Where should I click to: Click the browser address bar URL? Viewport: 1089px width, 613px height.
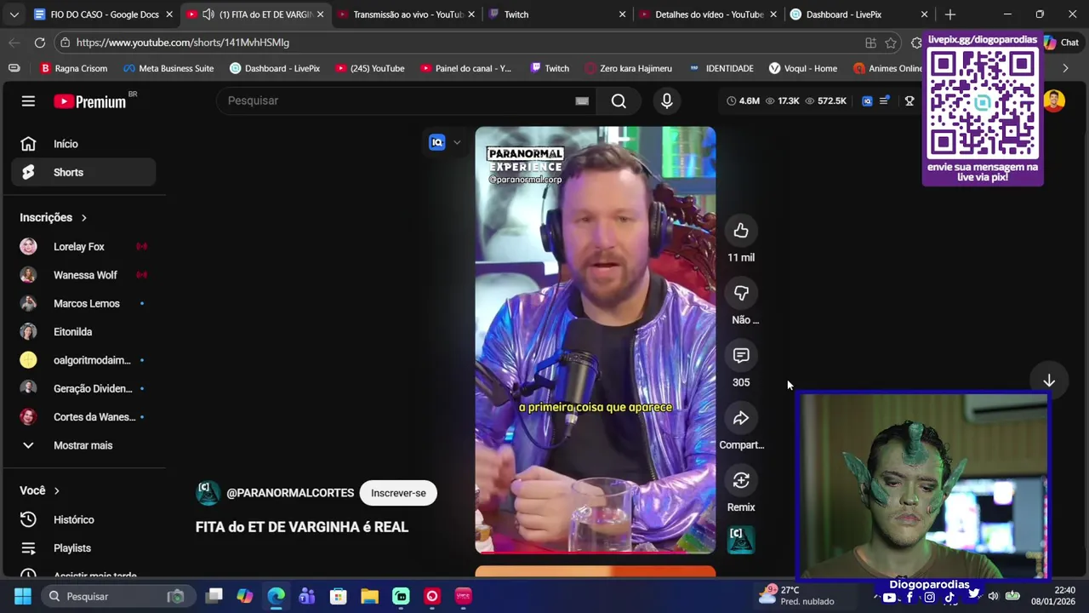pyautogui.click(x=182, y=43)
